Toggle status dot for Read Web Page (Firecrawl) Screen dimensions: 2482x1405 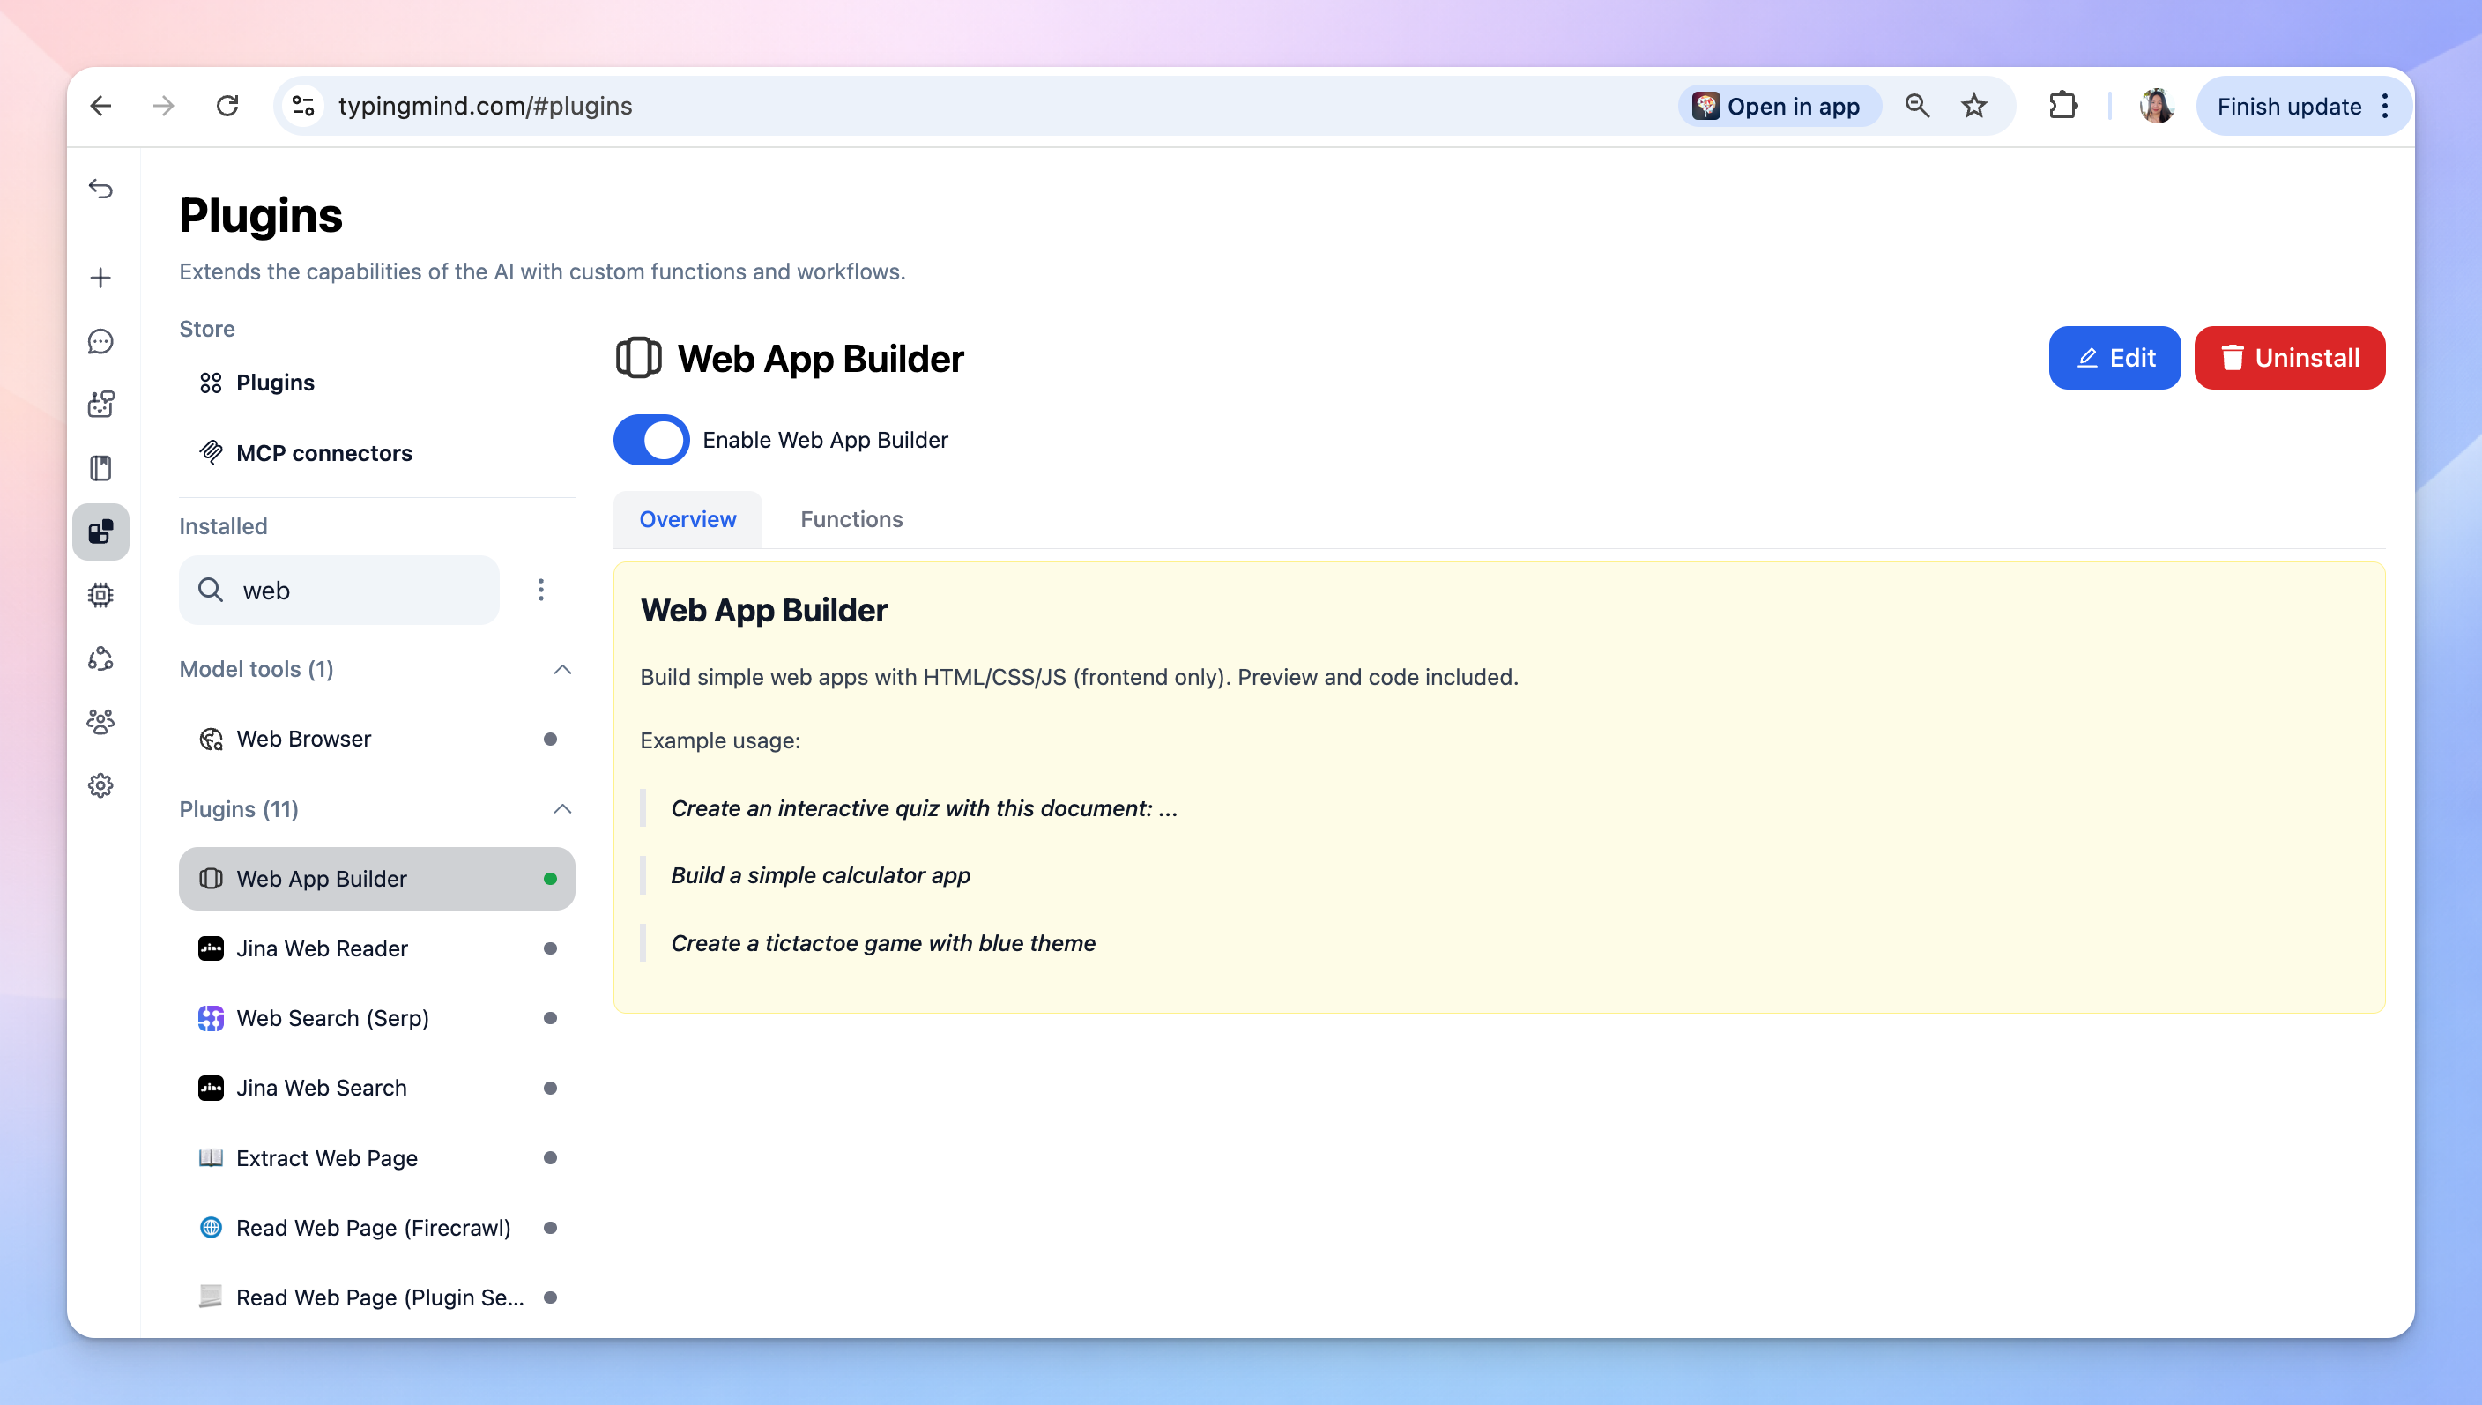click(x=550, y=1228)
